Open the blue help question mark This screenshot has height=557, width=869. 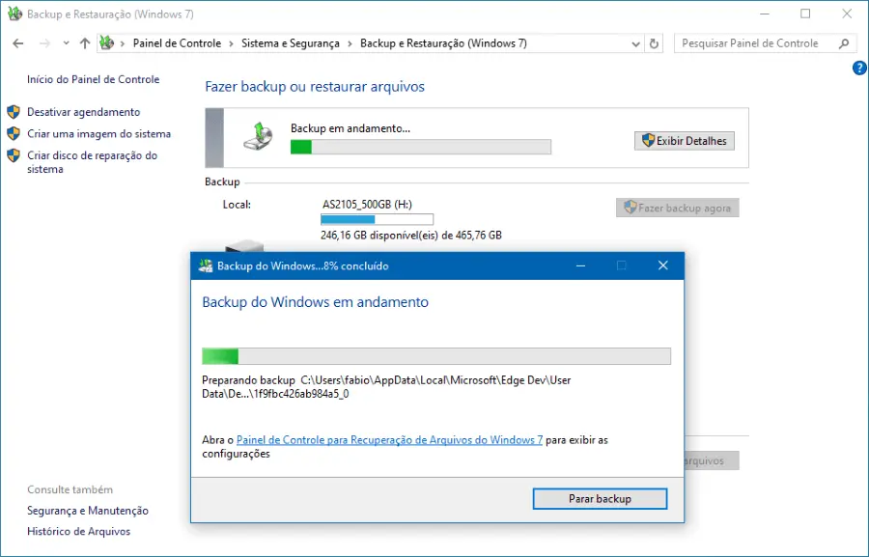pos(859,69)
